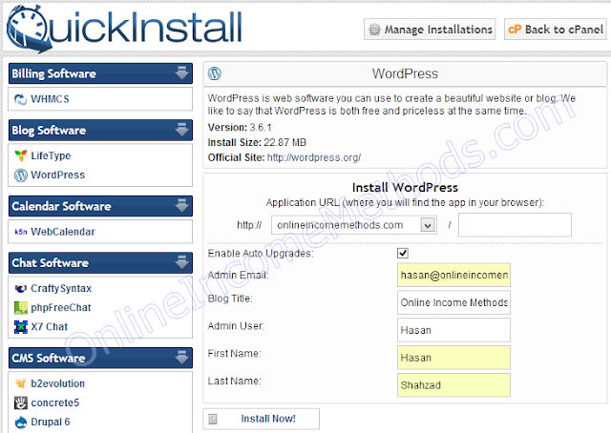611x433 pixels.
Task: Choose phpFreeChat from Chat Software
Action: pos(61,308)
